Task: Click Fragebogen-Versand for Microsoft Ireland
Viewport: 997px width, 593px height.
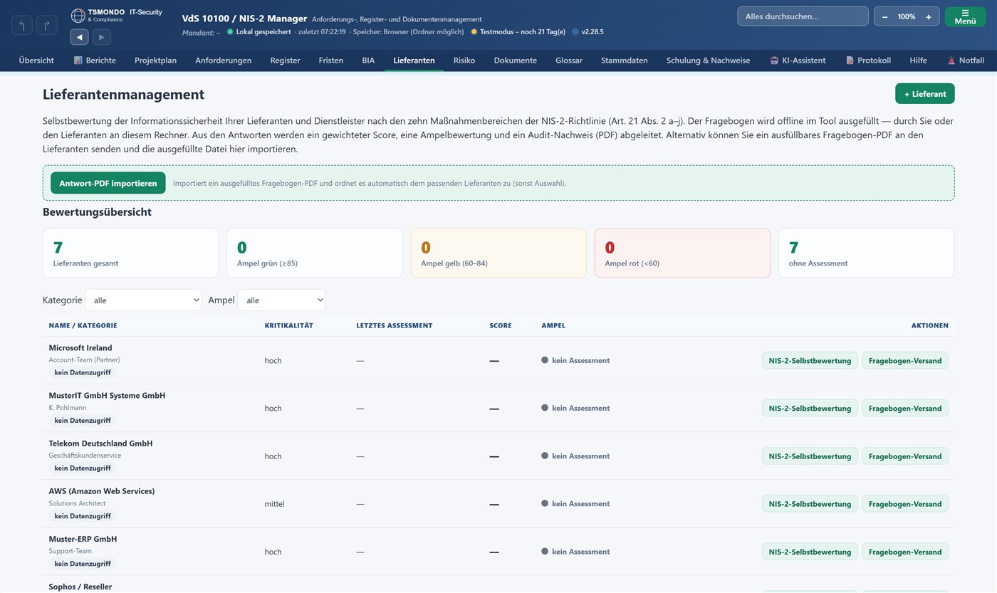Action: 905,360
